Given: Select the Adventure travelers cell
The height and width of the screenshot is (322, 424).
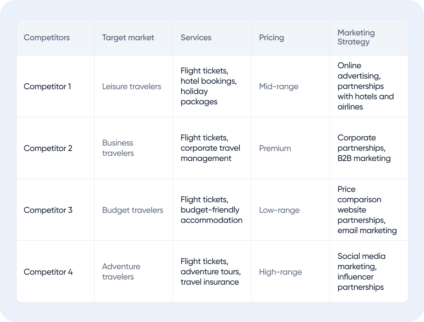Looking at the screenshot, I should click(121, 271).
